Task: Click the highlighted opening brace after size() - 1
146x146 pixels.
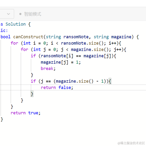Action: point(110,81)
